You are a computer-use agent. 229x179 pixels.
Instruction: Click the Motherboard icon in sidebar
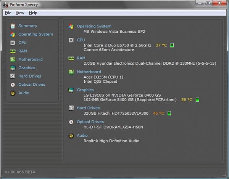point(13,59)
